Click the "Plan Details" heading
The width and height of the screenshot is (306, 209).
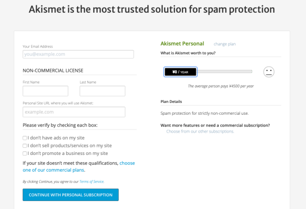coord(171,102)
